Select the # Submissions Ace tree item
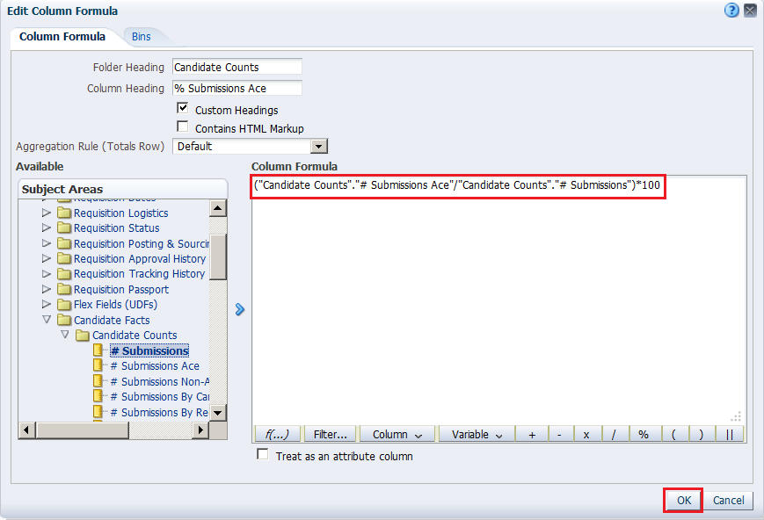This screenshot has width=764, height=520. pyautogui.click(x=155, y=366)
